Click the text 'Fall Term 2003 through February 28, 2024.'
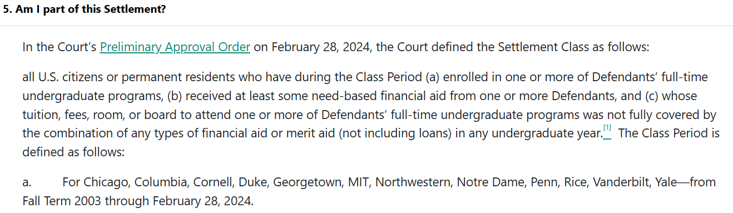This screenshot has height=213, width=733. pos(137,201)
